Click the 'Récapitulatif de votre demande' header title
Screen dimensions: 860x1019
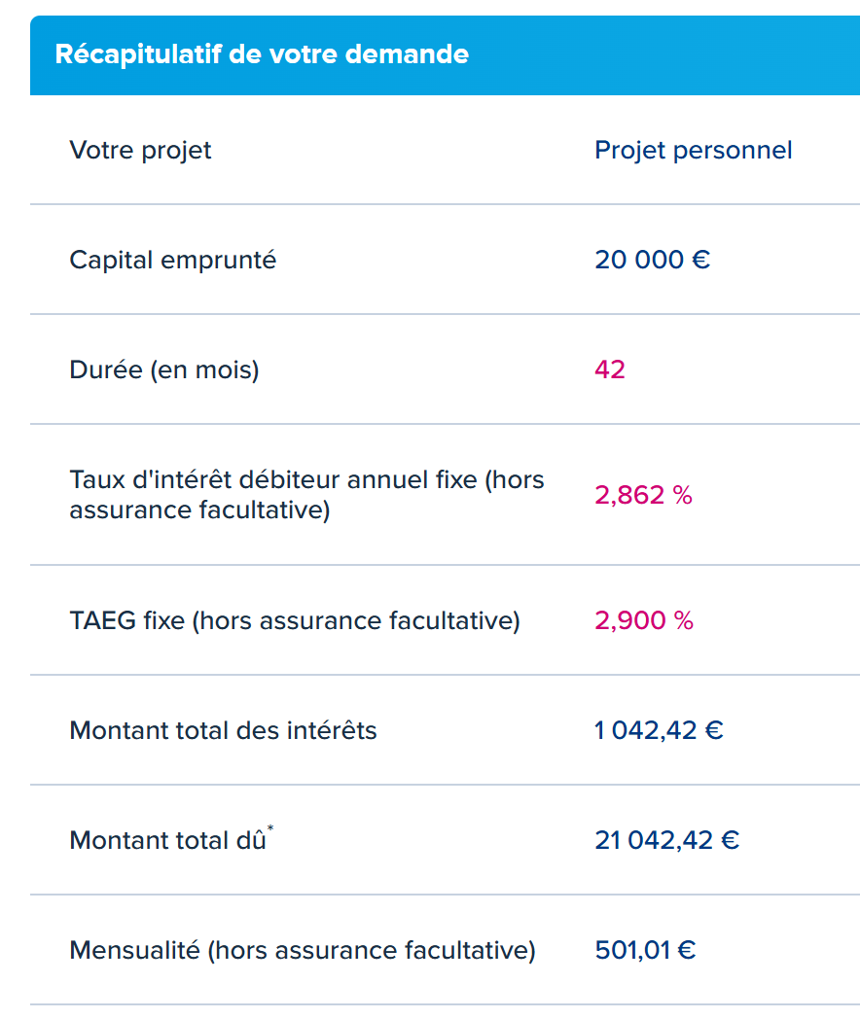tap(262, 54)
